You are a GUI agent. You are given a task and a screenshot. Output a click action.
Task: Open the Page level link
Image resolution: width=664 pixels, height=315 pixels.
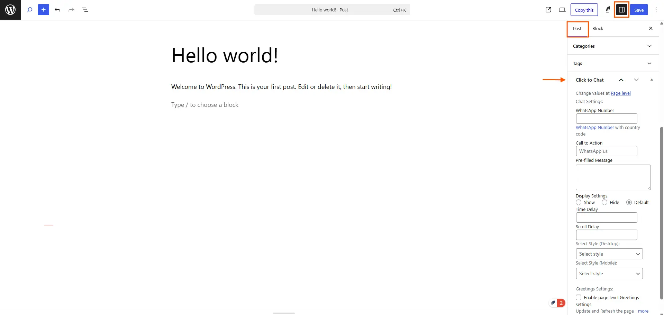620,93
